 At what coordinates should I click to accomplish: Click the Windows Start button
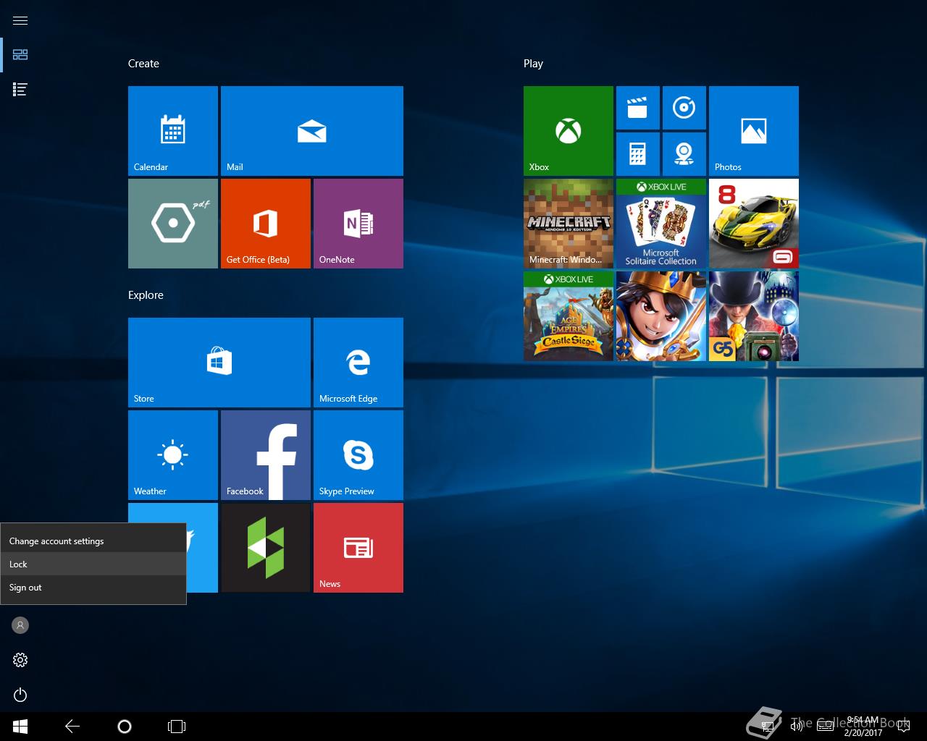click(x=20, y=727)
